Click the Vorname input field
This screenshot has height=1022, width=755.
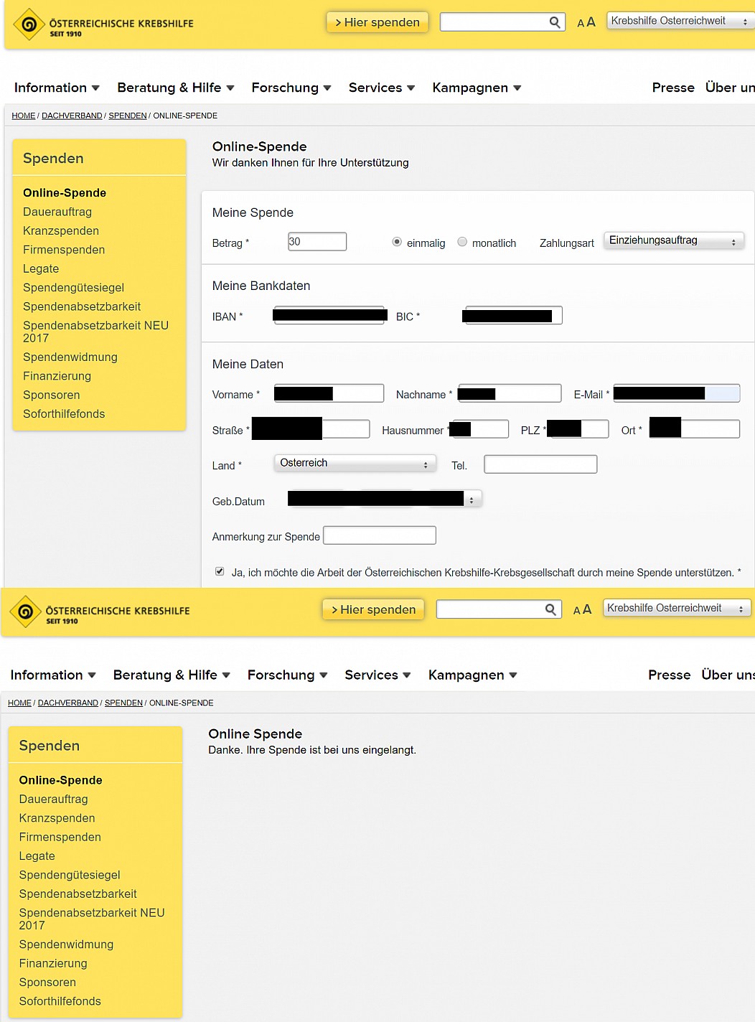pos(329,393)
